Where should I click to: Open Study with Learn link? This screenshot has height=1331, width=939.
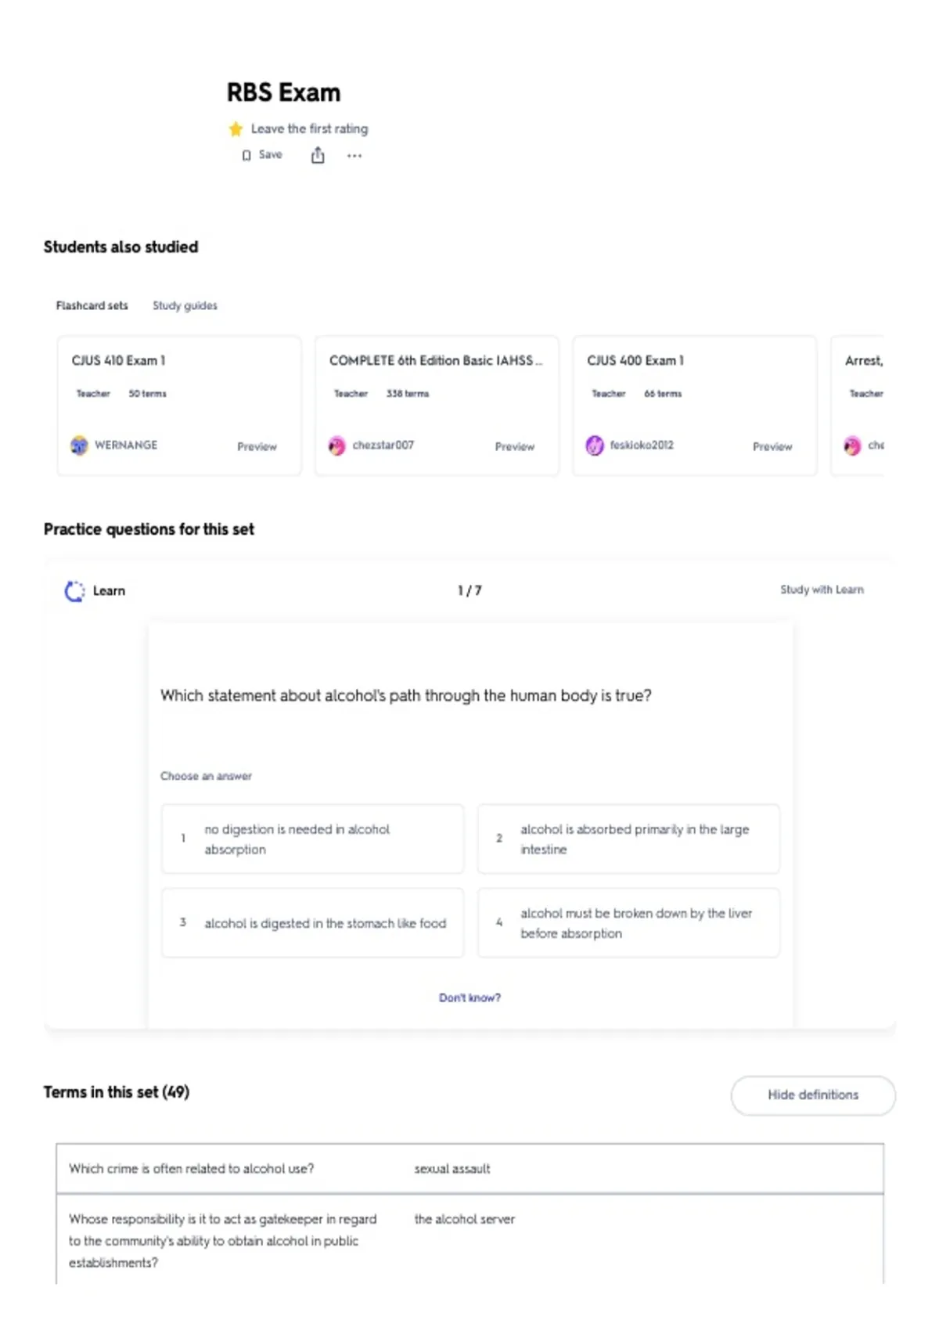click(822, 590)
